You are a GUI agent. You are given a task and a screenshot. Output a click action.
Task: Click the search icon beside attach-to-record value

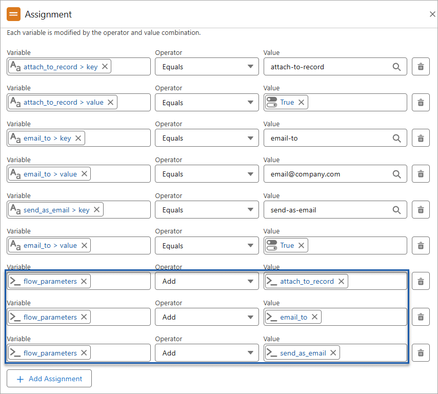(394, 66)
